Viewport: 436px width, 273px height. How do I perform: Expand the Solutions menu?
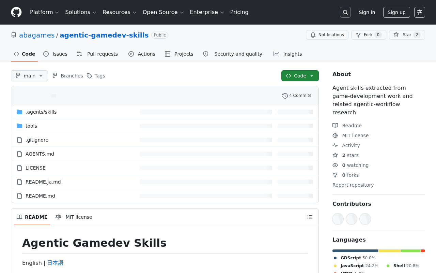point(81,12)
